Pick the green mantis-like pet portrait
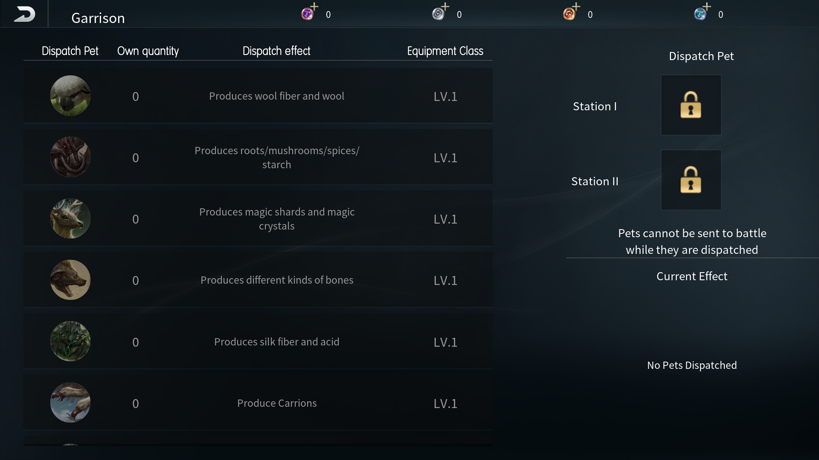The height and width of the screenshot is (460, 819). pyautogui.click(x=70, y=341)
